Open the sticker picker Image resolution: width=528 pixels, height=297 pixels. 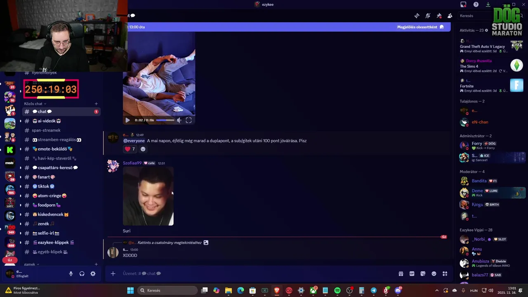(423, 273)
